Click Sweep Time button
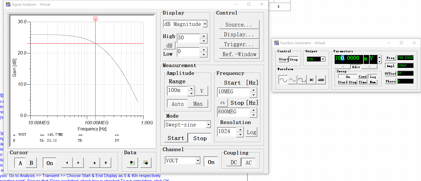This screenshot has height=181, width=421. (363, 82)
